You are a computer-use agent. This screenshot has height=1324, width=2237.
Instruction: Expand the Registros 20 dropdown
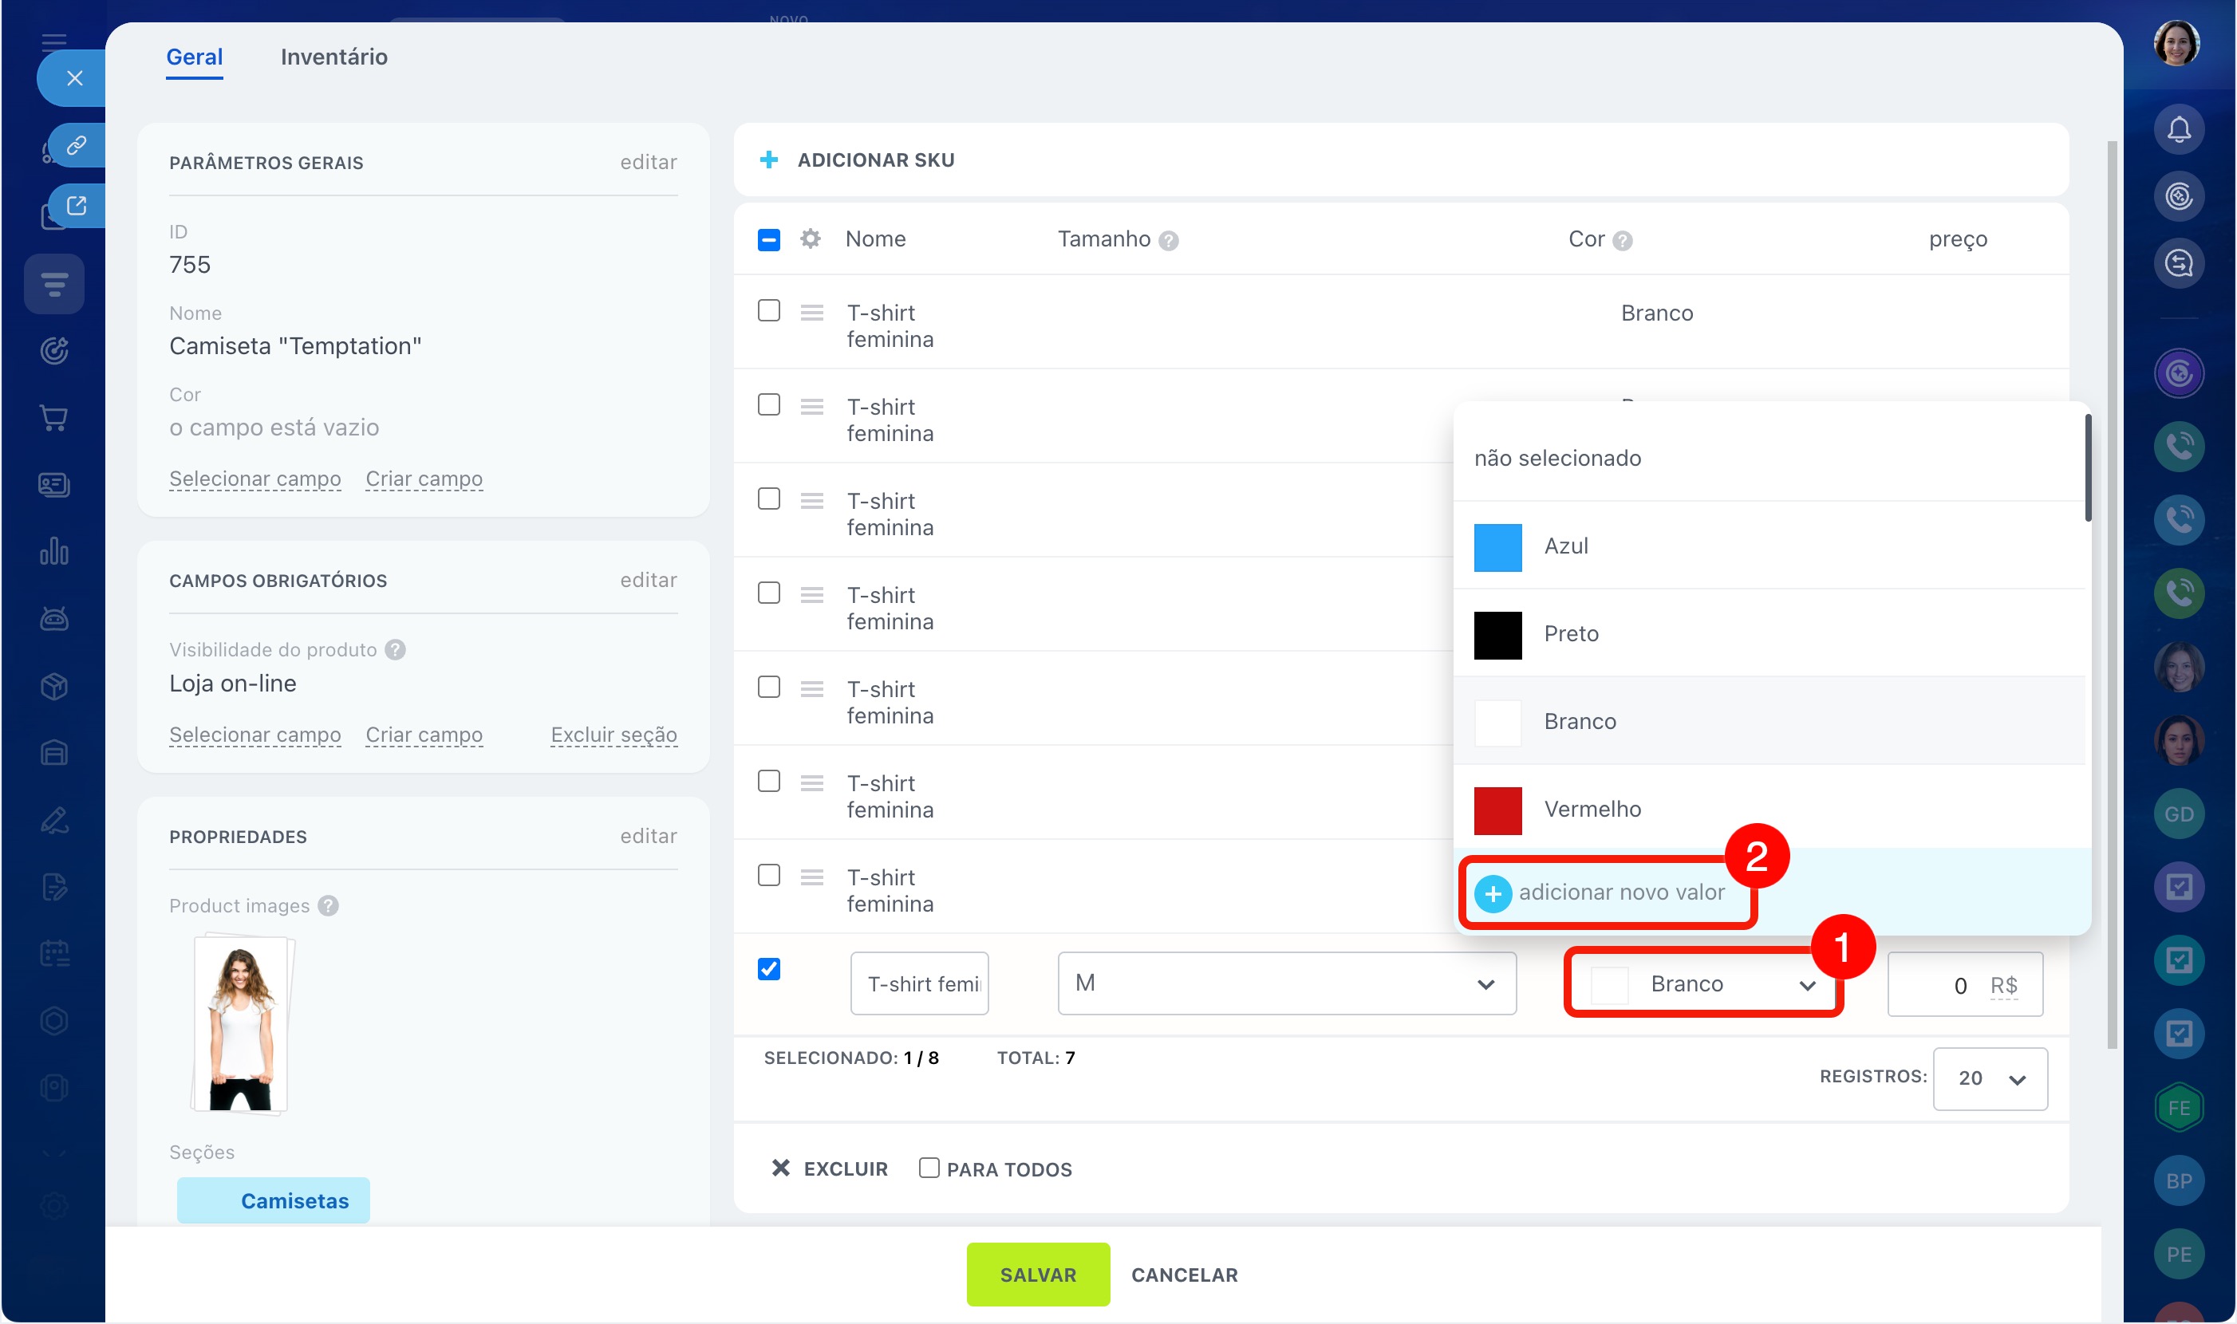coord(1989,1078)
